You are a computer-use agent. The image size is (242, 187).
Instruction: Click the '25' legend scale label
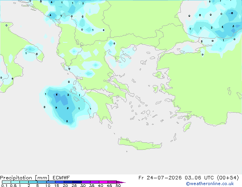74,185
